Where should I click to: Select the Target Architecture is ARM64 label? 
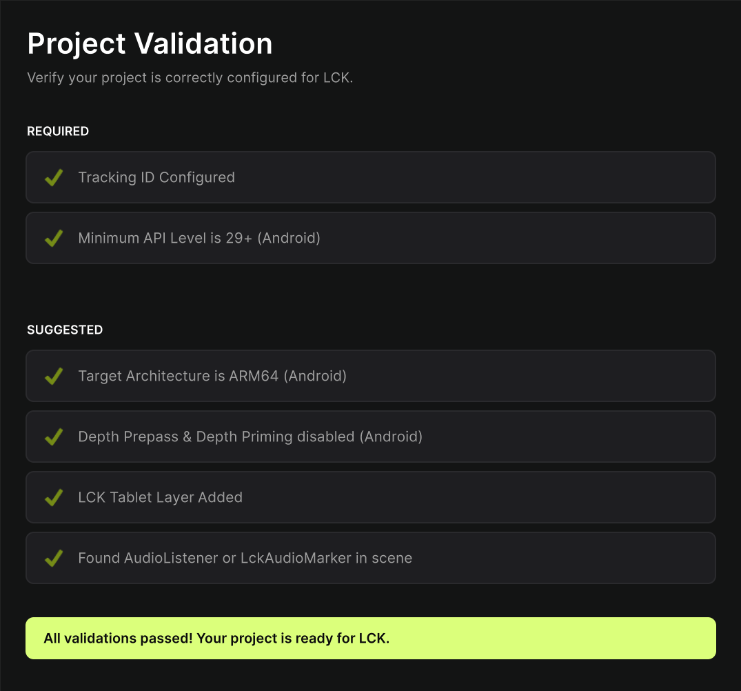(x=179, y=377)
